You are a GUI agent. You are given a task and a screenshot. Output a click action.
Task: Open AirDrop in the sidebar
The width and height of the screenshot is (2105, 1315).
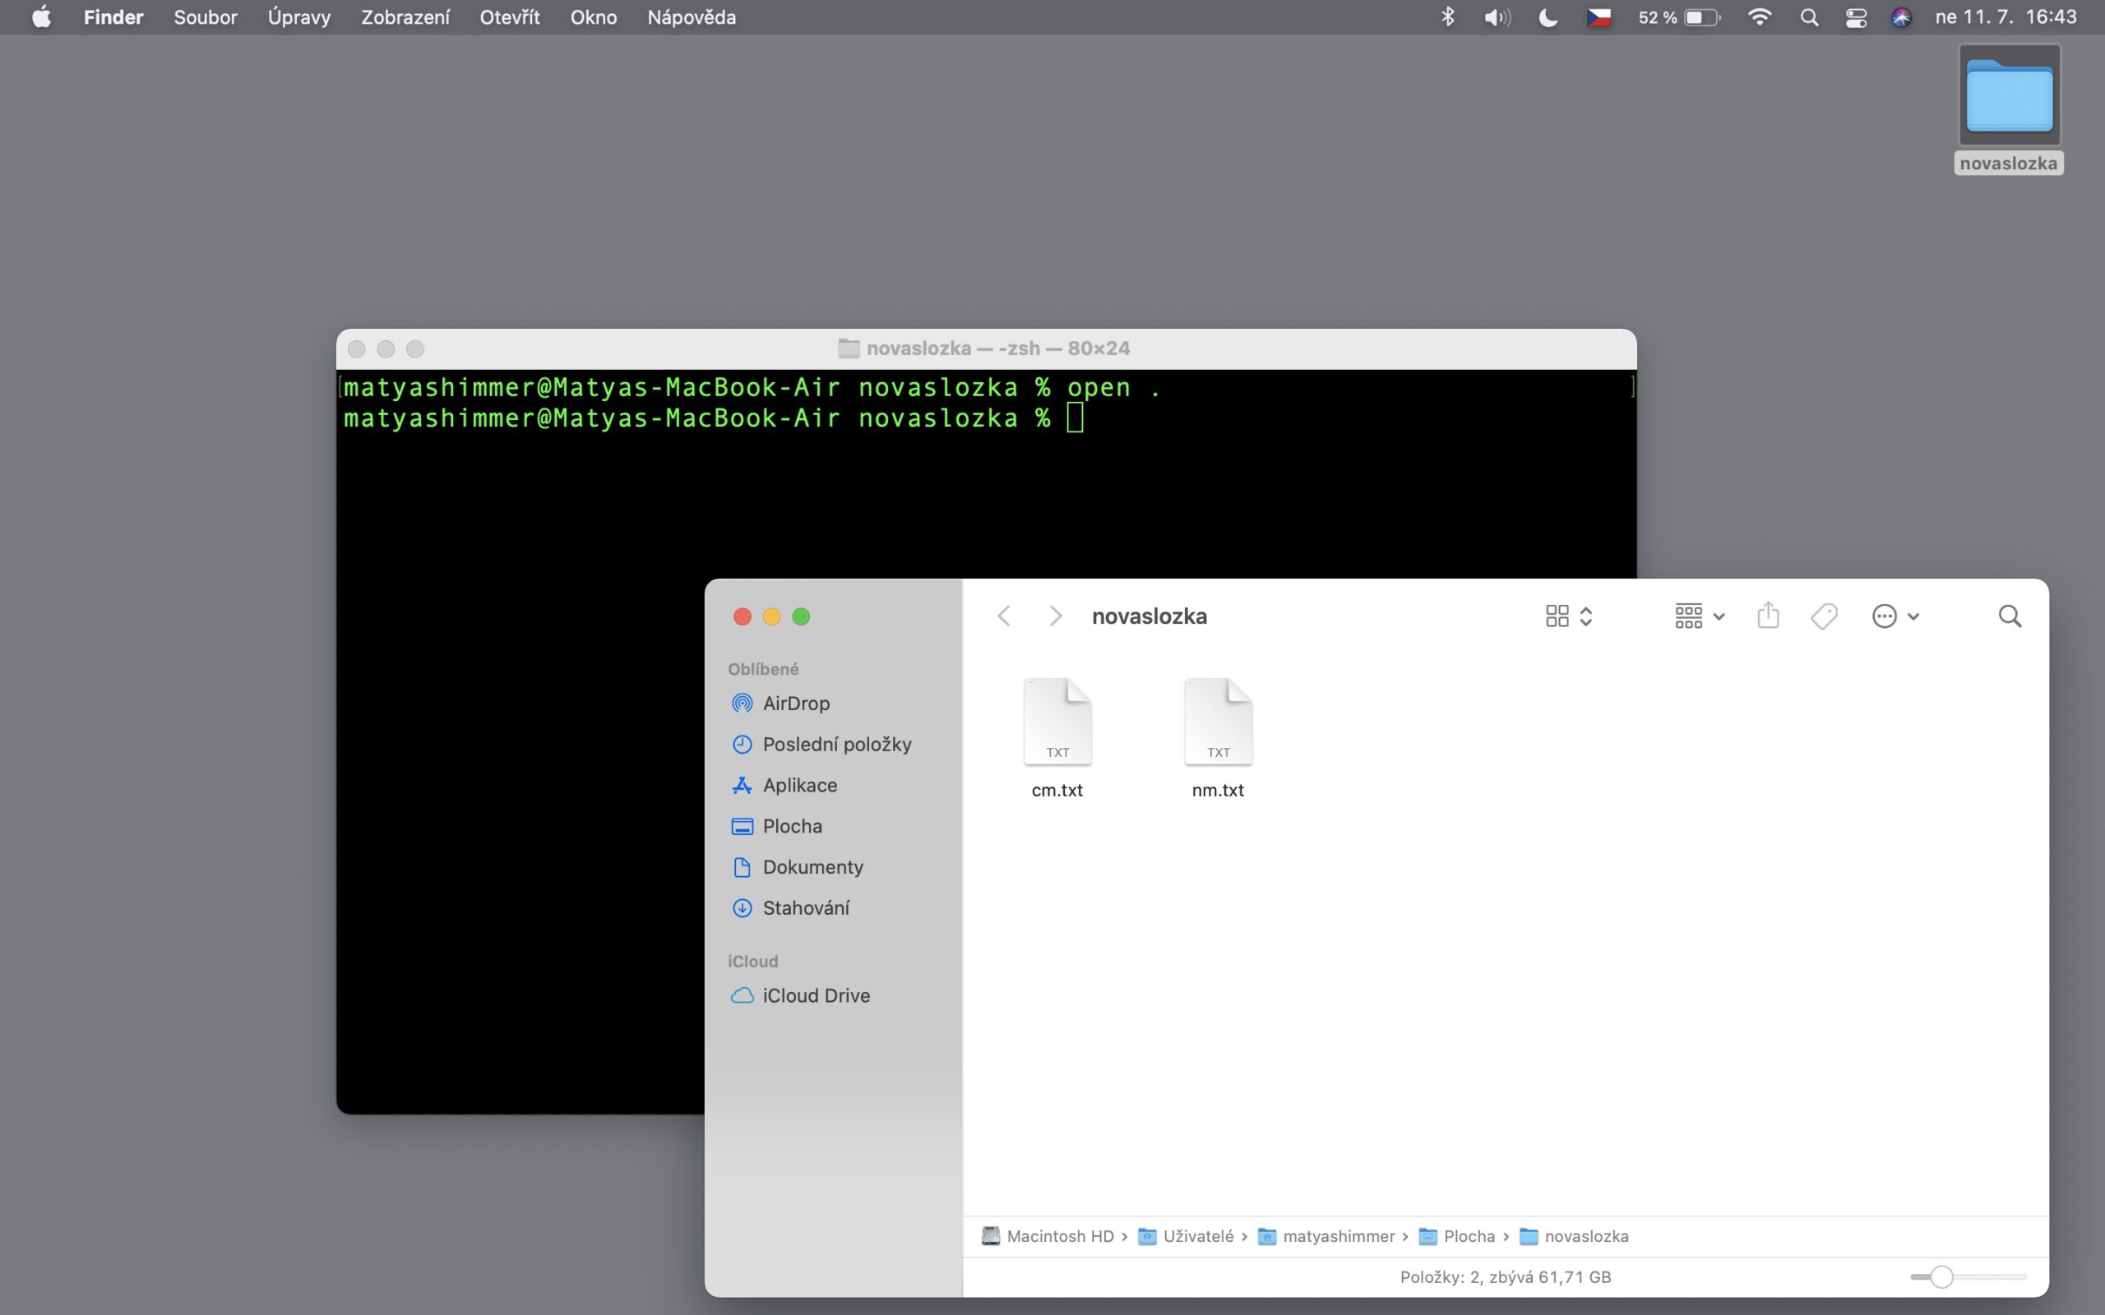795,703
